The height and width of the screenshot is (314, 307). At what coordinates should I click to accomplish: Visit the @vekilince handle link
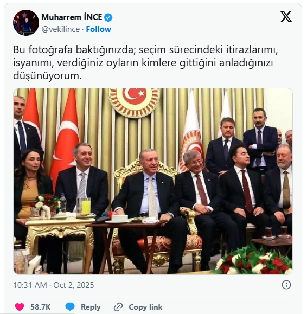point(61,29)
